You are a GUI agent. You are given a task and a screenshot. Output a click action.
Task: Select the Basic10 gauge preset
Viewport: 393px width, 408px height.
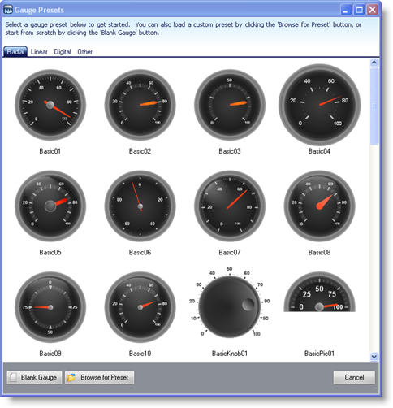tap(140, 307)
